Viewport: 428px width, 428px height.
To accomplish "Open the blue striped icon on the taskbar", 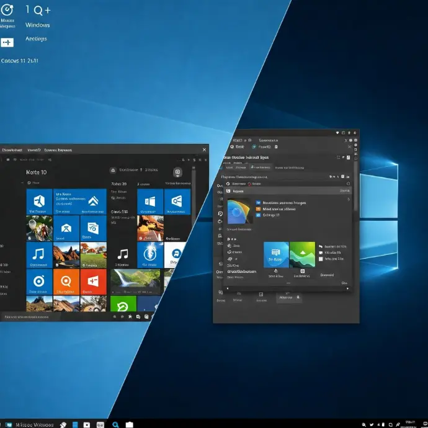I will 75,424.
